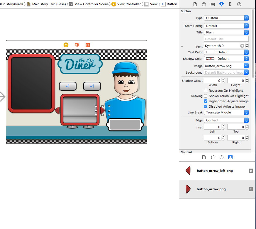Show the File Template library

click(204, 157)
